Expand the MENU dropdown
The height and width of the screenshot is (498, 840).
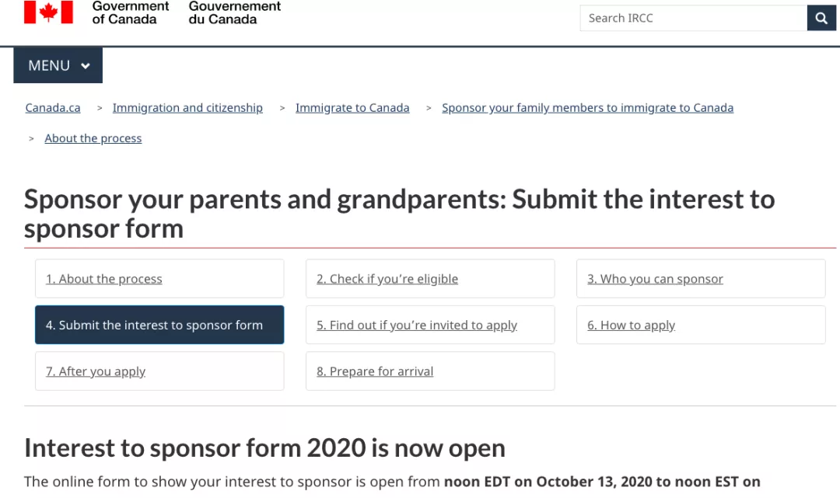point(58,66)
